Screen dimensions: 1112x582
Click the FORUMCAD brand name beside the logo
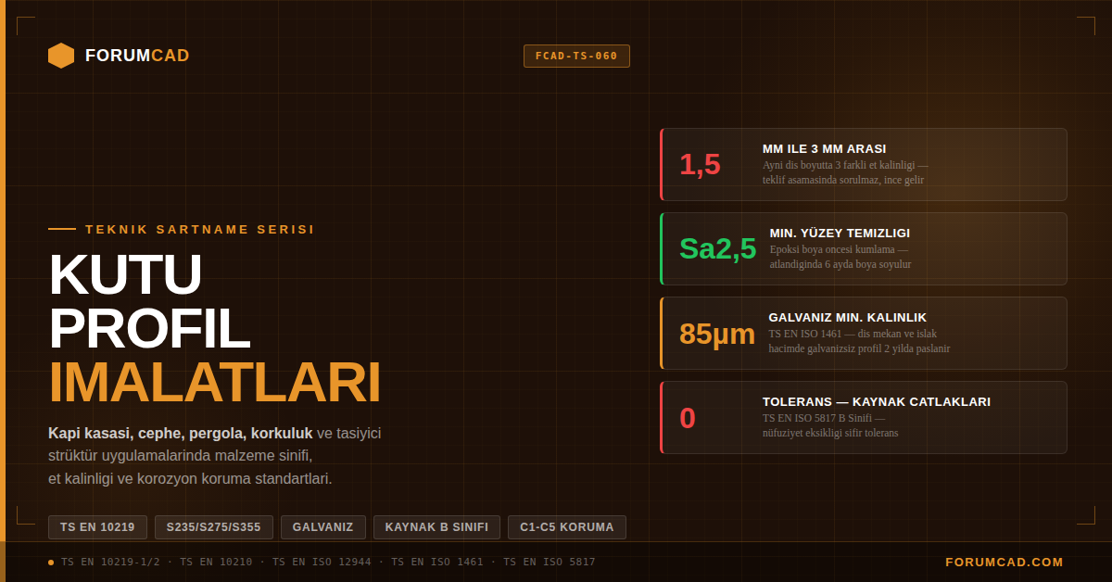137,56
